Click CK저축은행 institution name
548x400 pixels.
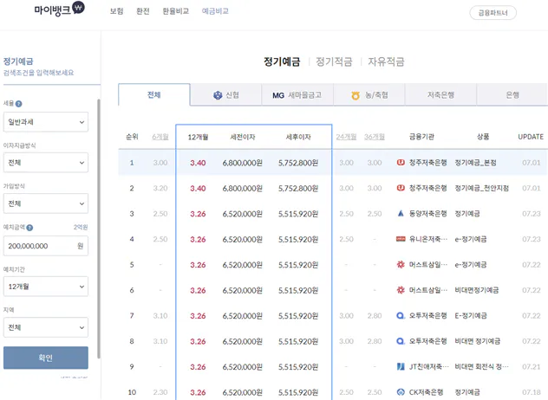point(427,392)
